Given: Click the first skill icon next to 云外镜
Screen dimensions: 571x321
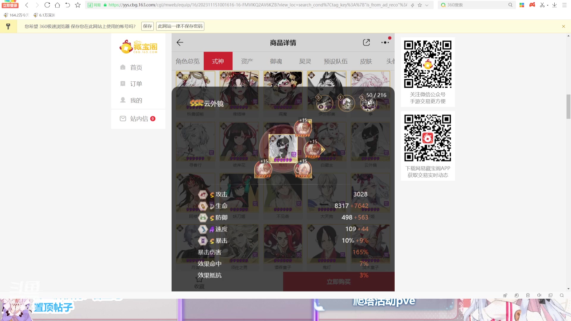Looking at the screenshot, I should click(x=324, y=103).
